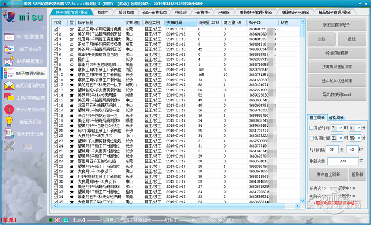The width and height of the screenshot is (371, 225).
Task: Open the 简历/短信群发 envelope icon
Action: point(9,85)
